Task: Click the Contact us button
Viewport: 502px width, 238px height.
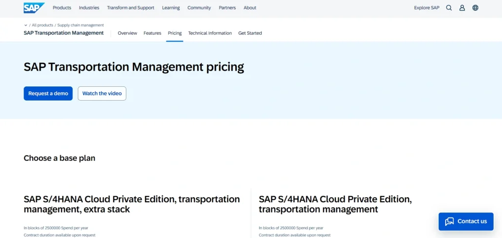Action: (x=466, y=221)
